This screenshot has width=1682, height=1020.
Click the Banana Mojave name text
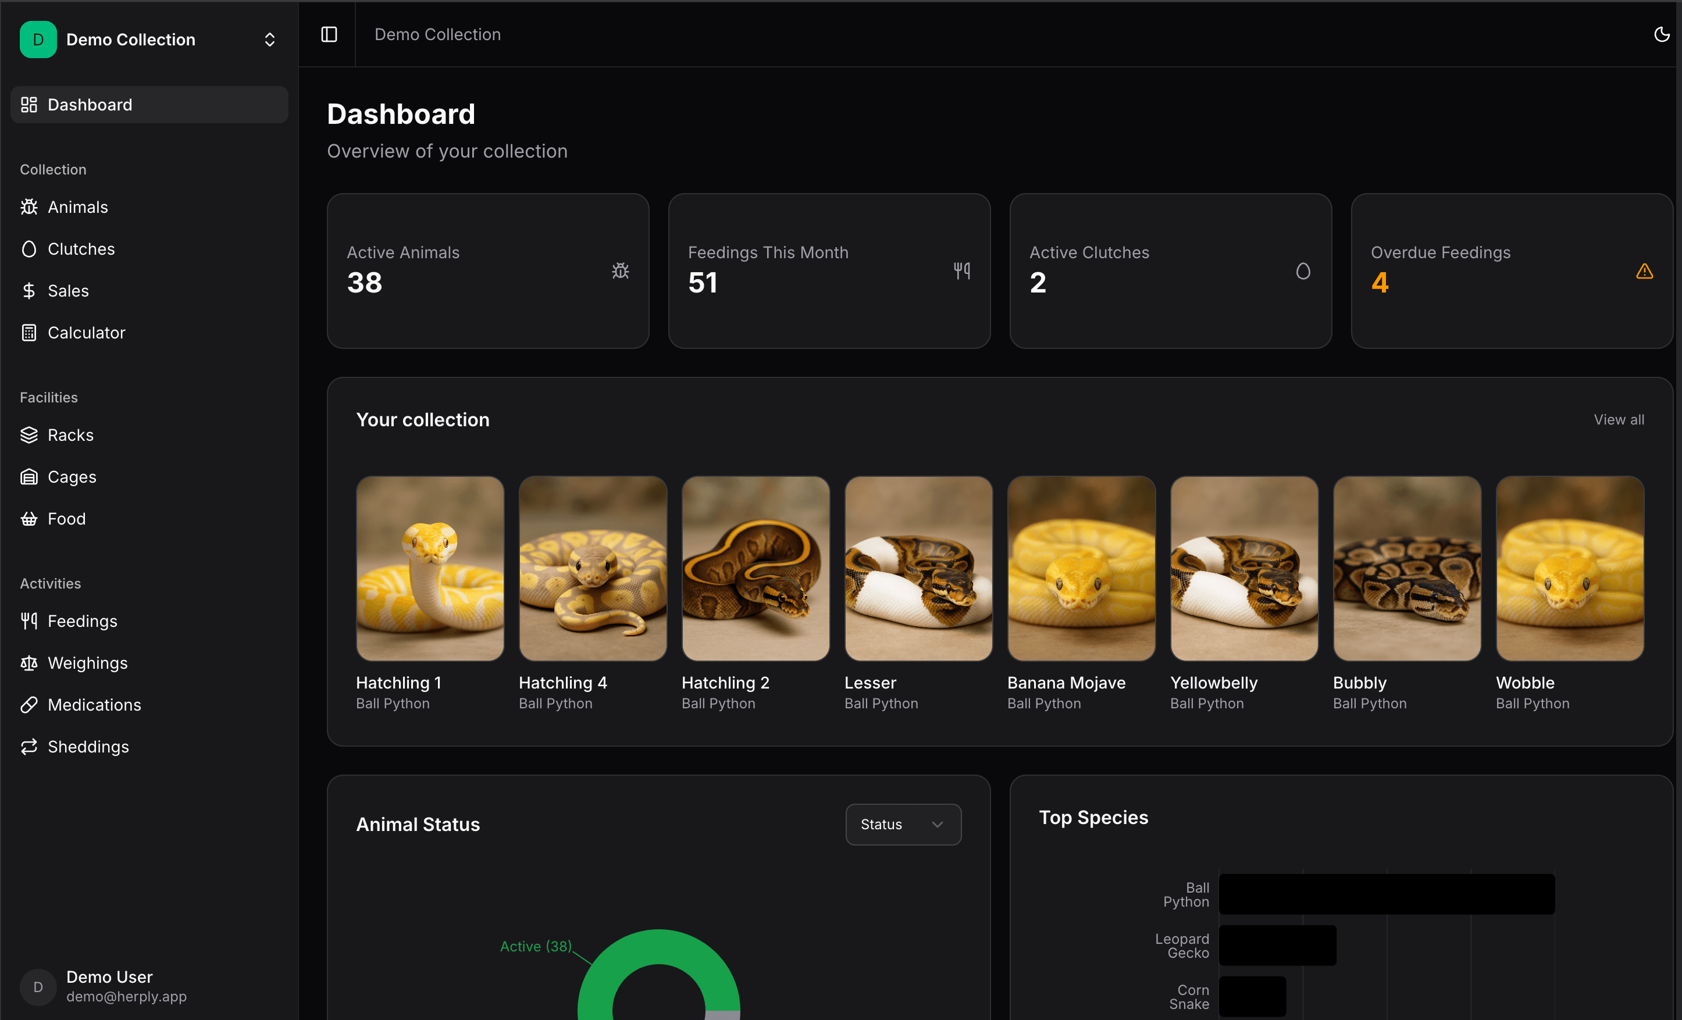(1066, 683)
